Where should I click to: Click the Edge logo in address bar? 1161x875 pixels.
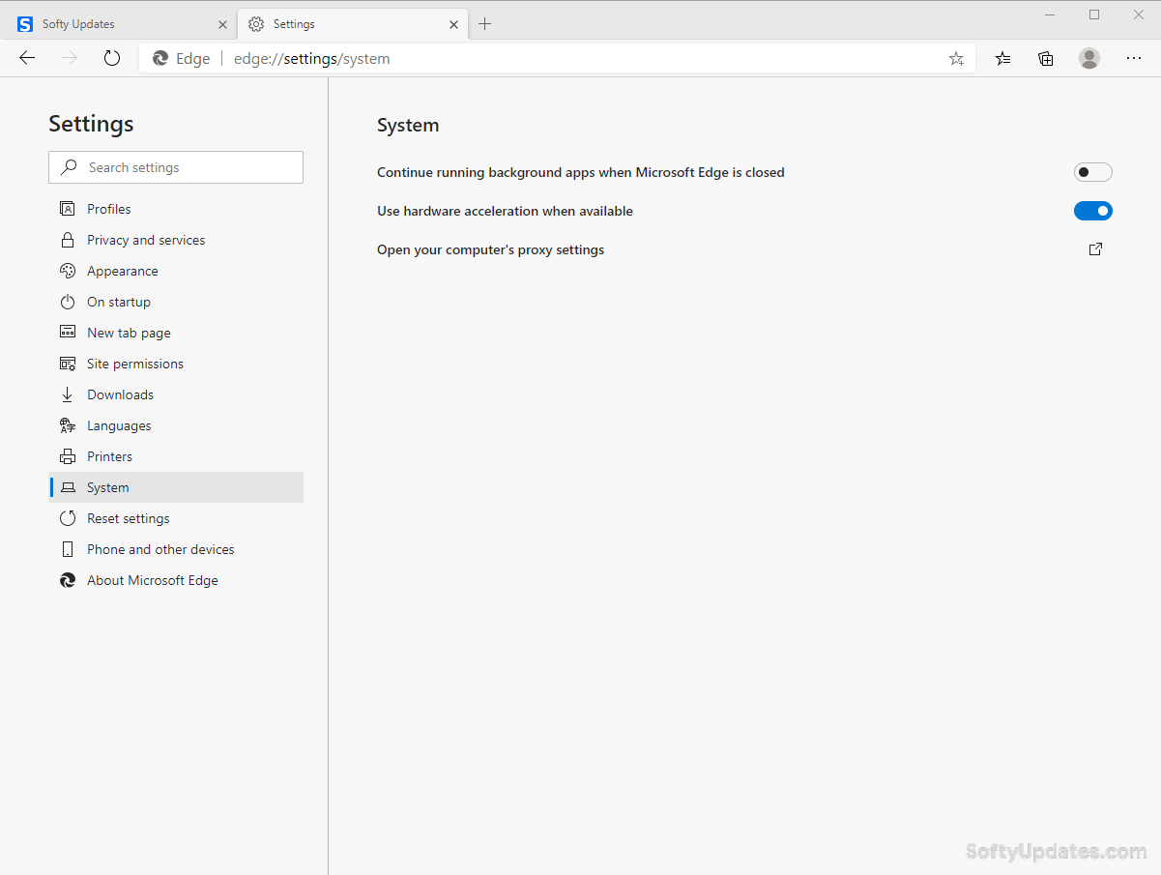coord(160,58)
